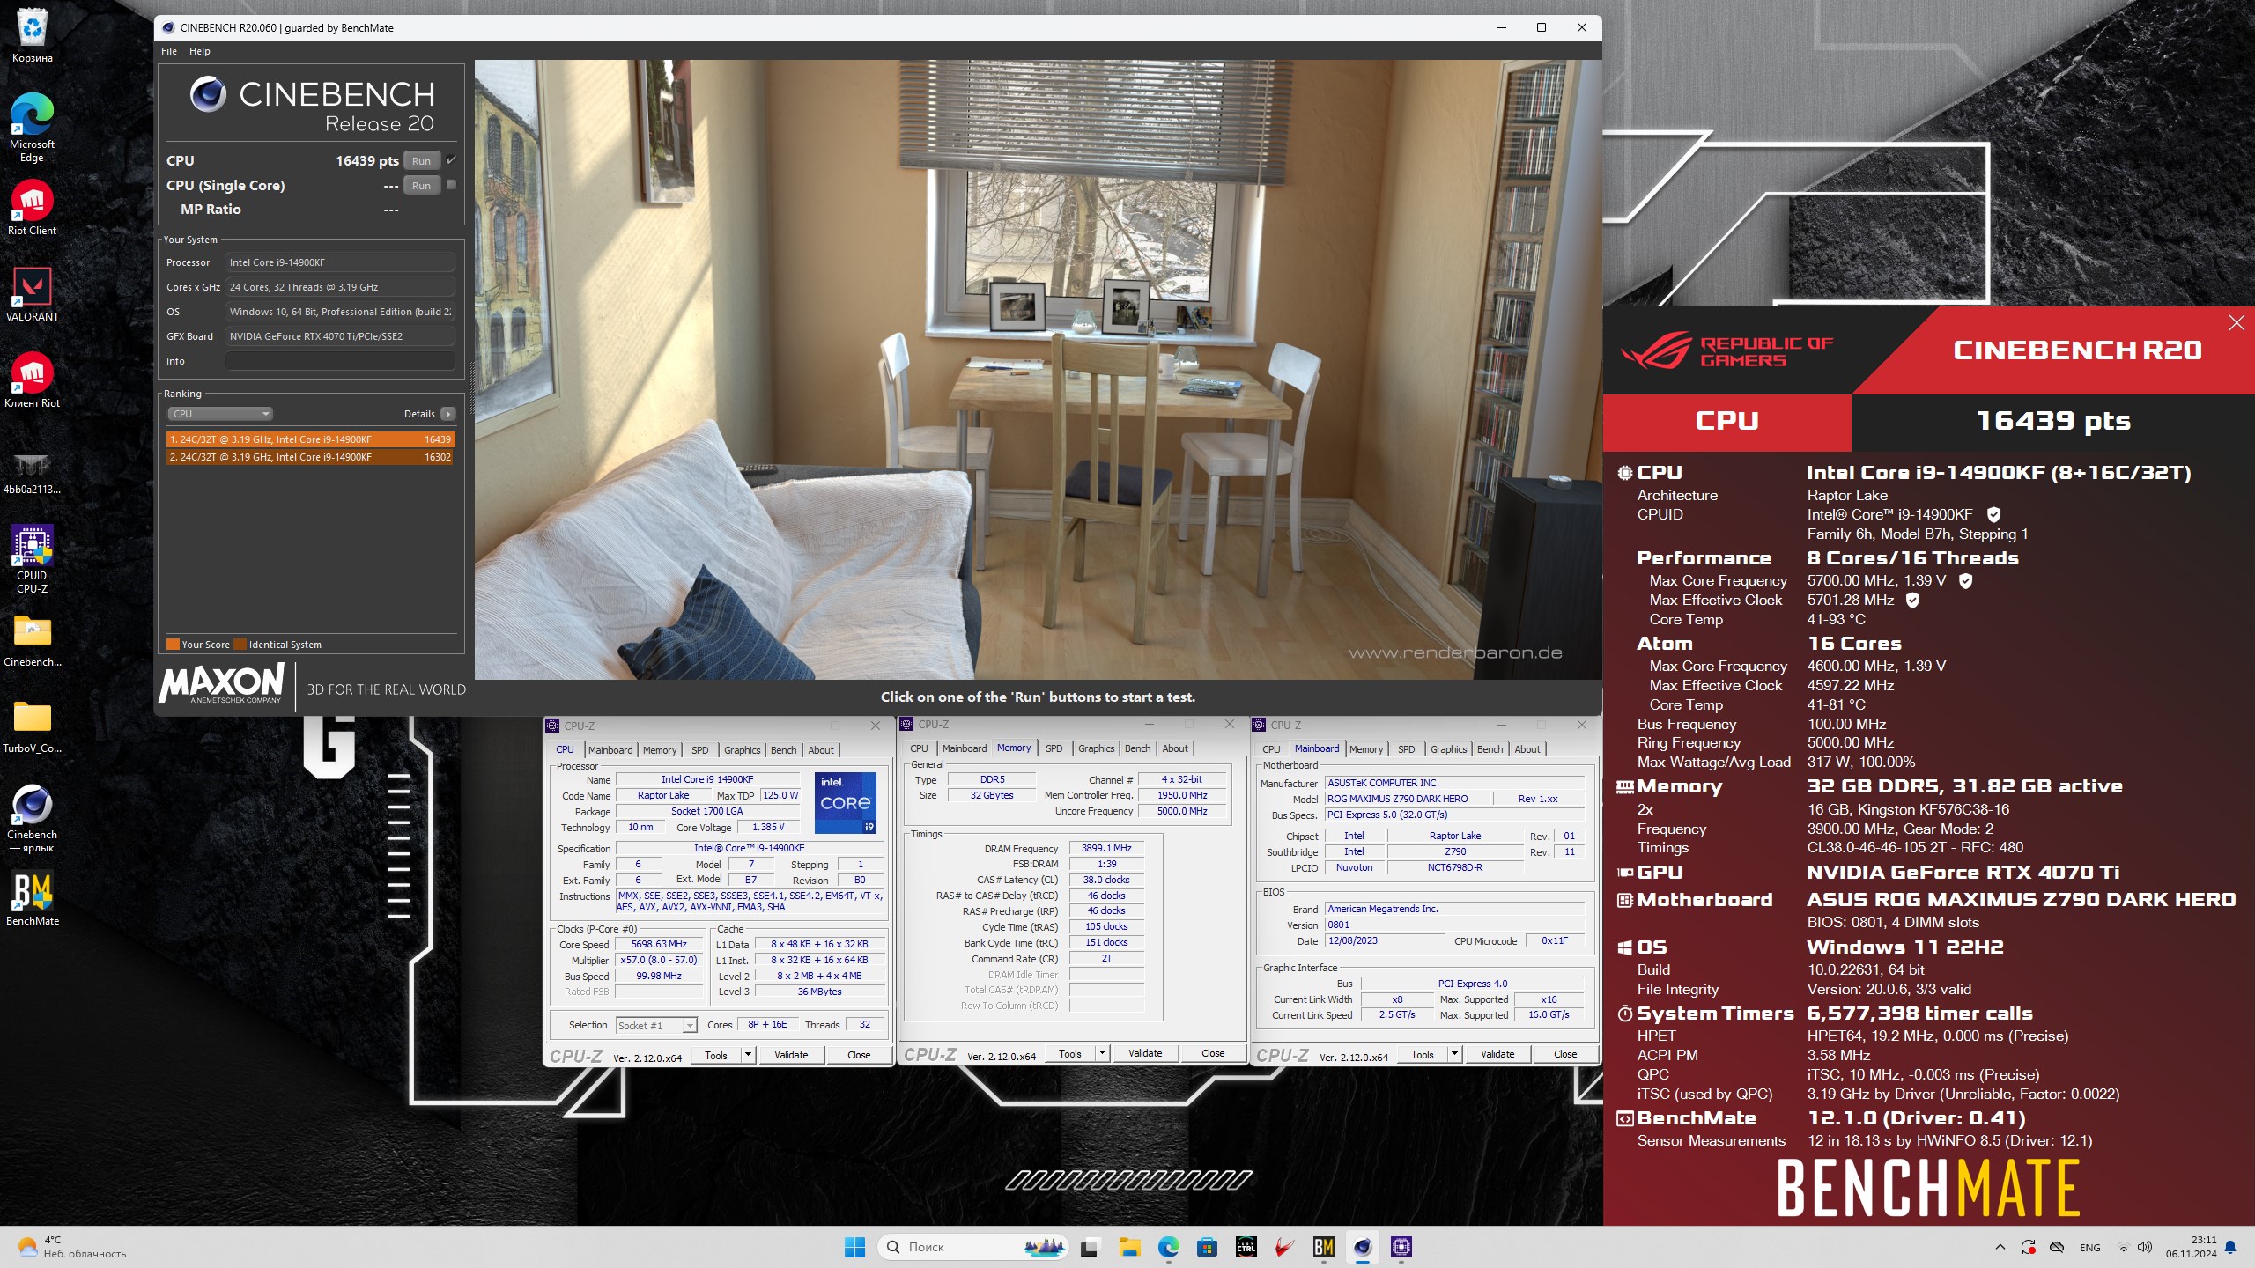Click the crossed-out cloud tray icon
The width and height of the screenshot is (2255, 1268).
pos(2057,1247)
